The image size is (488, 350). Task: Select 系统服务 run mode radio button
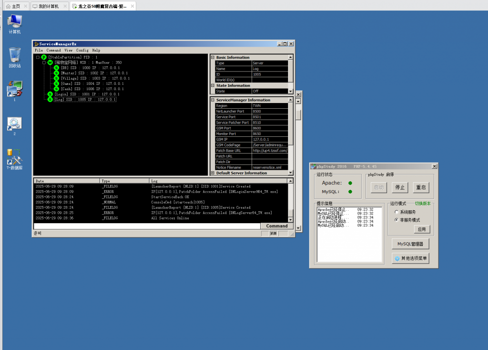pyautogui.click(x=396, y=212)
